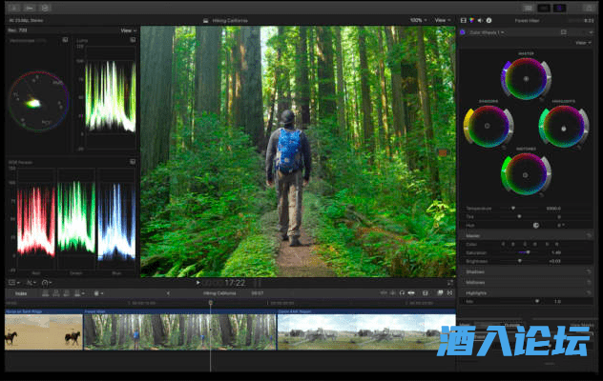
Task: Open the scopes View dropdown menu
Action: pyautogui.click(x=128, y=30)
